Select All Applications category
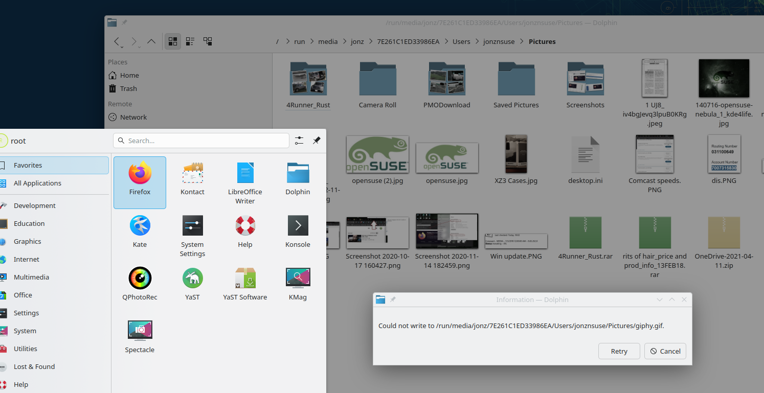The height and width of the screenshot is (393, 764). click(37, 183)
